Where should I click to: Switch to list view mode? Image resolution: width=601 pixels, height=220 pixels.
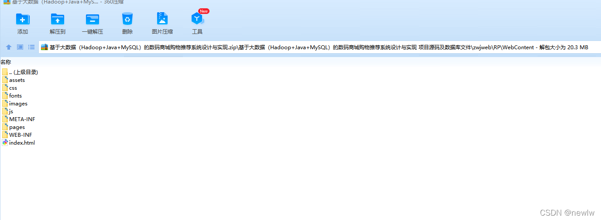click(x=31, y=47)
